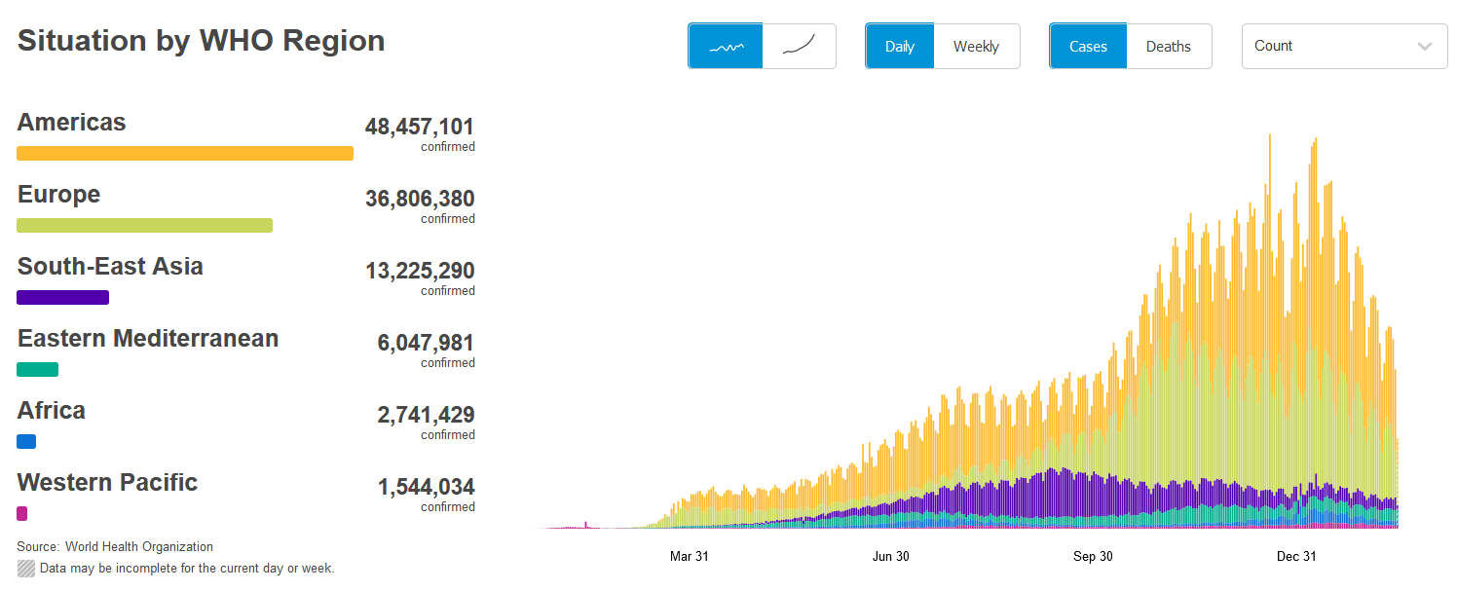Click the World Health Organization source text
Viewport: 1457px width, 591px height.
point(138,546)
